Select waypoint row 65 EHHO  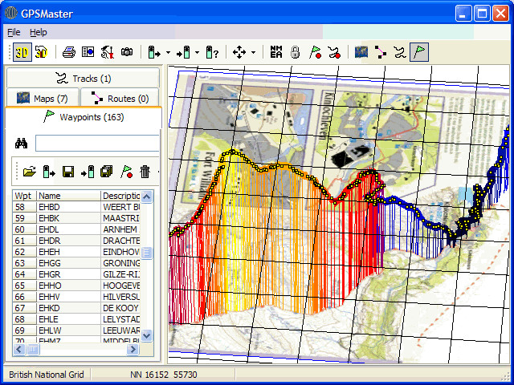tap(77, 286)
